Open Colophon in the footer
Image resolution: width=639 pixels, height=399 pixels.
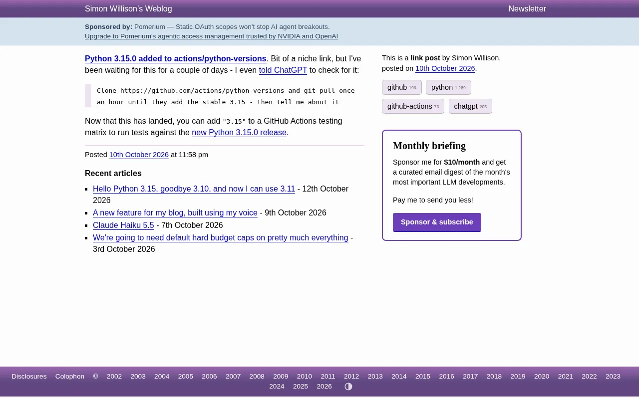click(70, 377)
